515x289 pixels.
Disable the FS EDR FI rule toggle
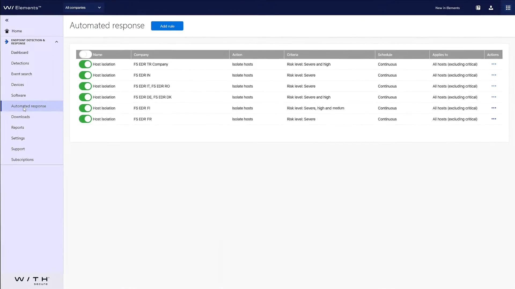(x=85, y=108)
